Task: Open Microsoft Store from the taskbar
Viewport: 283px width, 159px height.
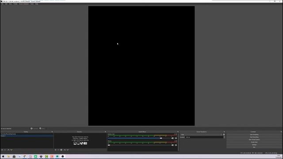Action: (x=14, y=156)
